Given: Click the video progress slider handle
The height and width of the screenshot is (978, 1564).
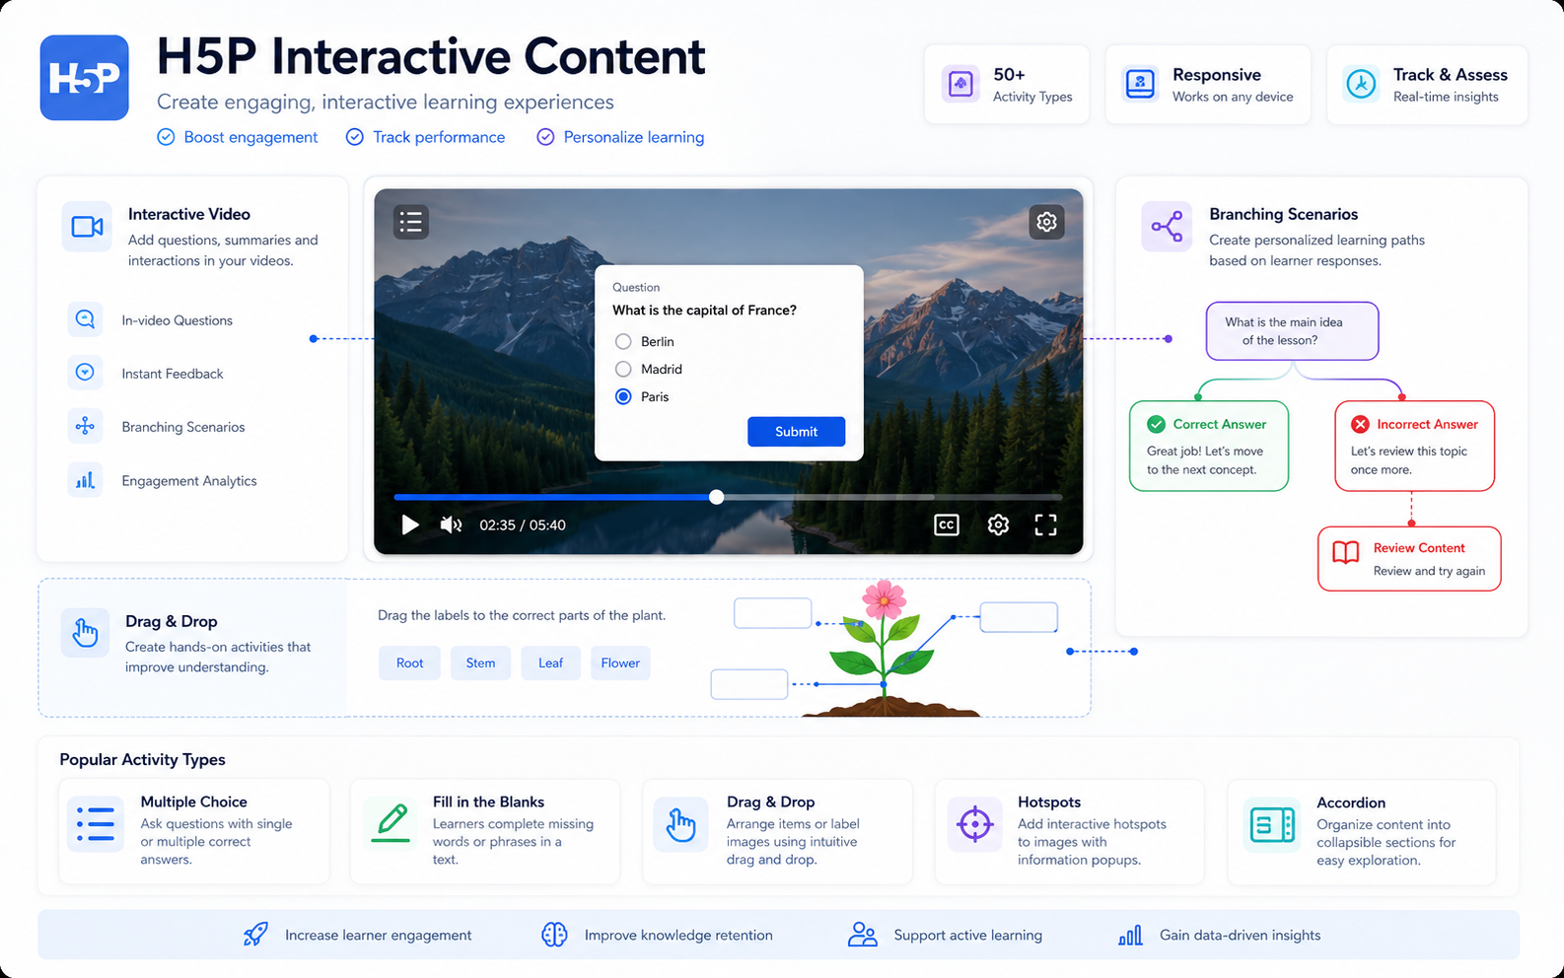Looking at the screenshot, I should point(717,497).
